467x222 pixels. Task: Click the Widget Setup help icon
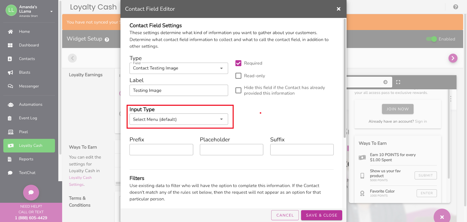107,40
